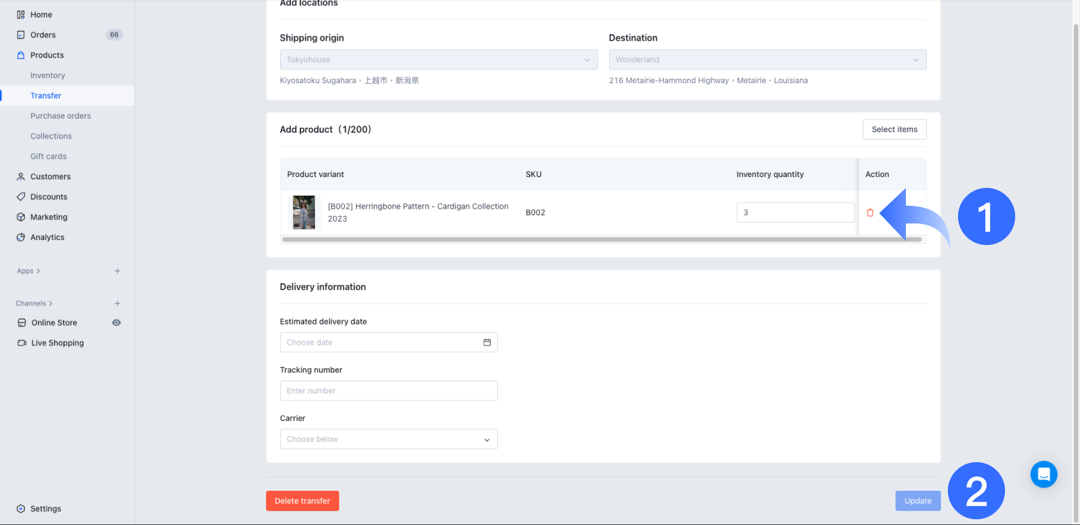Delete the Herringbone product row trash icon
The width and height of the screenshot is (1080, 525).
tap(870, 213)
